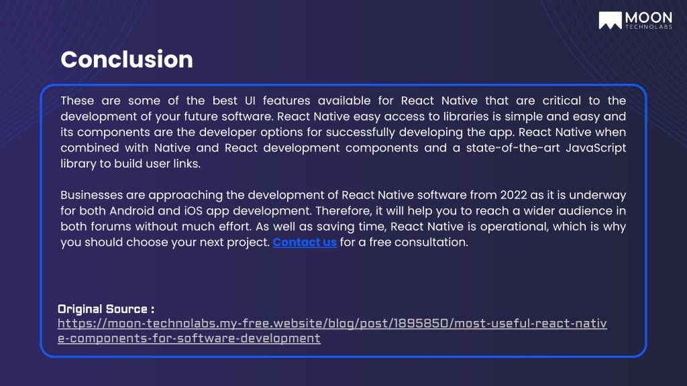Select the Conclusion slide heading
Image resolution: width=687 pixels, height=386 pixels.
(x=127, y=59)
